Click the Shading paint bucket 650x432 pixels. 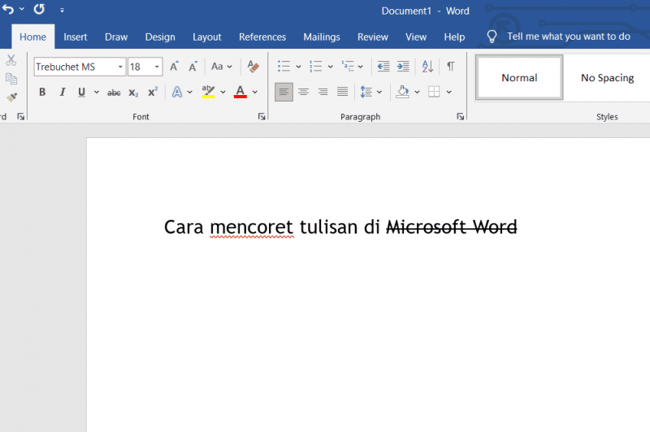(x=402, y=92)
